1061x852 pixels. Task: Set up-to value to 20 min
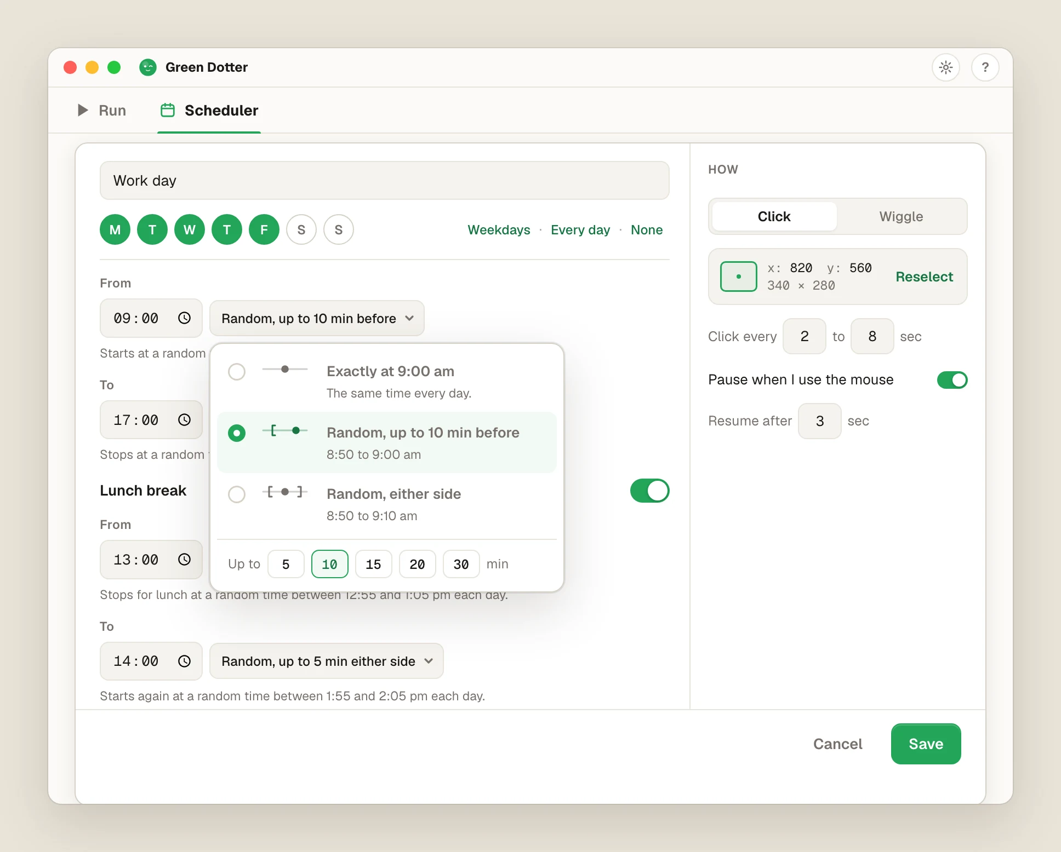pyautogui.click(x=418, y=564)
